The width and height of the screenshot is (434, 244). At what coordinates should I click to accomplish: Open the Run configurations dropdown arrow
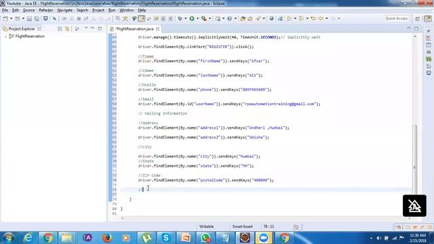(197, 18)
